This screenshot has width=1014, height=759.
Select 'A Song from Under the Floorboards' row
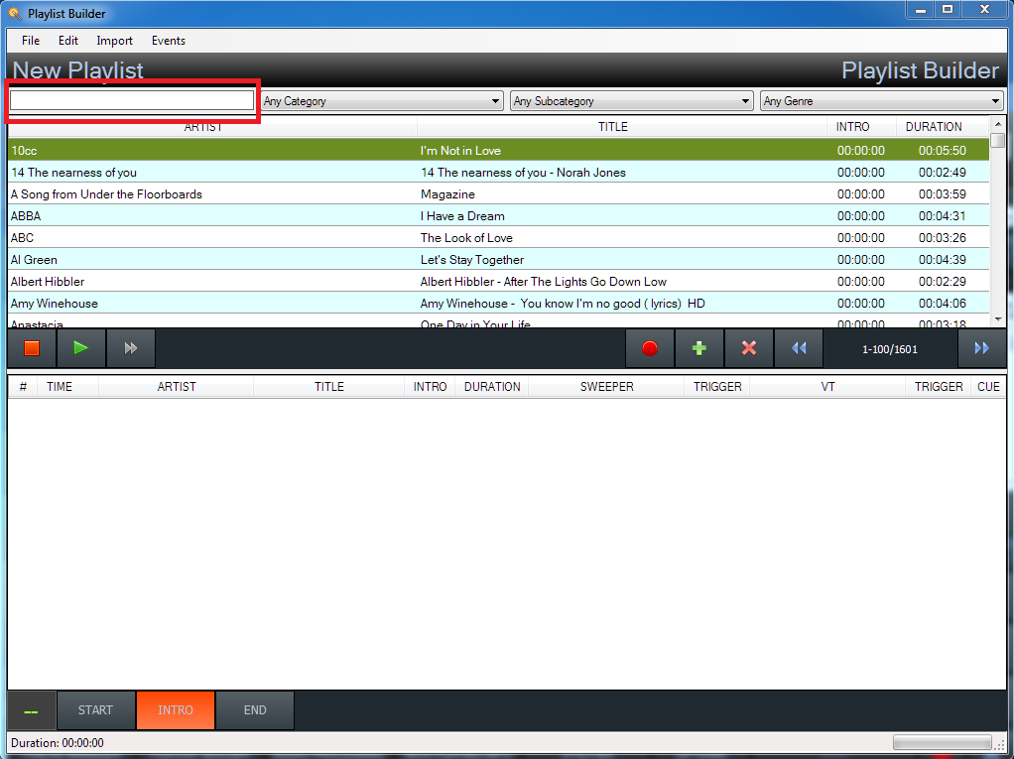click(x=499, y=194)
